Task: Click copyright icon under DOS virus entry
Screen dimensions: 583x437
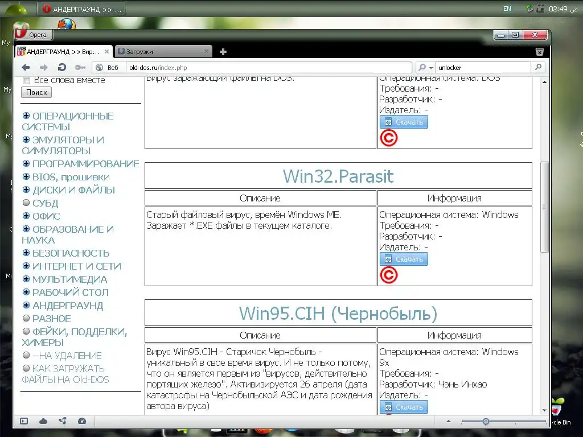Action: tap(389, 138)
